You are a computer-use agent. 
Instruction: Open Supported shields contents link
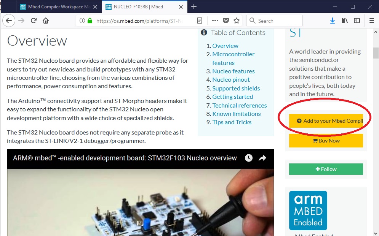(236, 88)
